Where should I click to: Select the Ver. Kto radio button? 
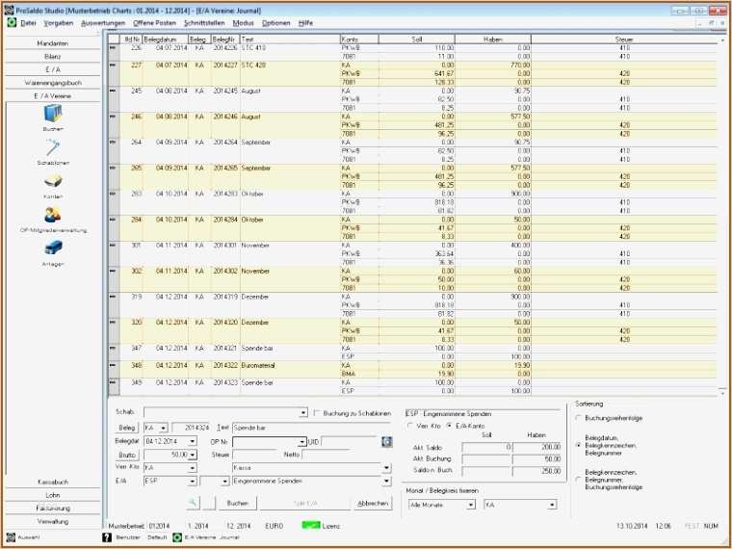pos(411,425)
